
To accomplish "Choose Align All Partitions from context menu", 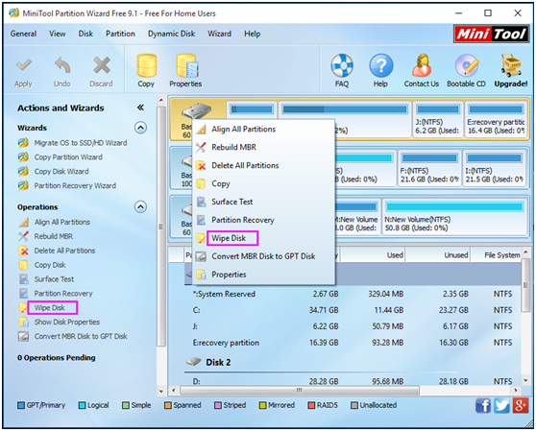I will (x=263, y=129).
